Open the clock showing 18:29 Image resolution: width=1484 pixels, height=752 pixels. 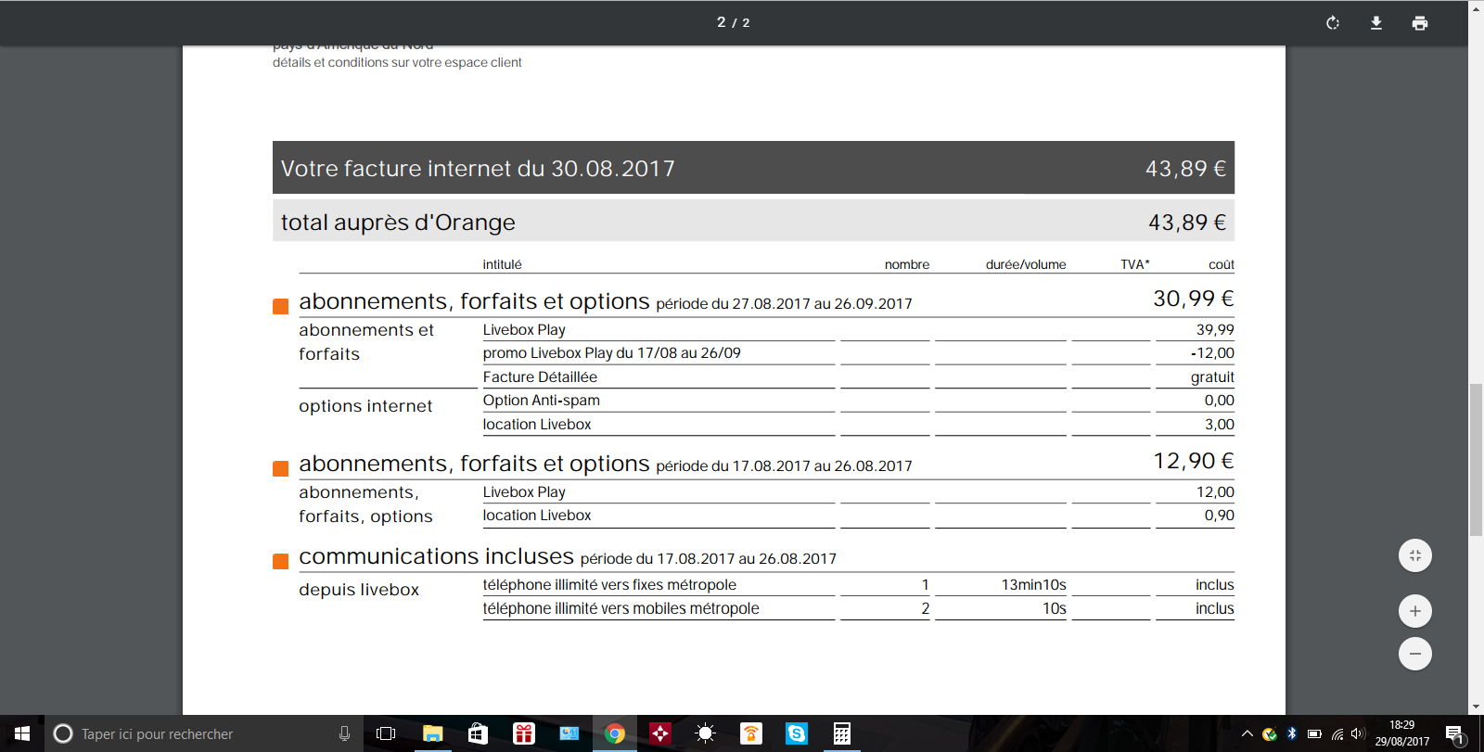point(1402,733)
